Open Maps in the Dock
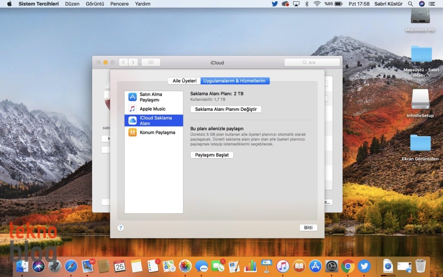This screenshot has width=443, height=277. (169, 266)
